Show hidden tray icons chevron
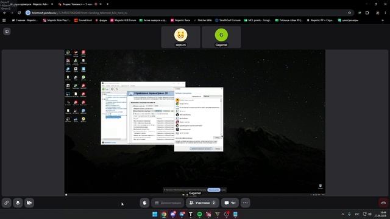Viewport: 390px width, 219px height. pyautogui.click(x=342, y=214)
